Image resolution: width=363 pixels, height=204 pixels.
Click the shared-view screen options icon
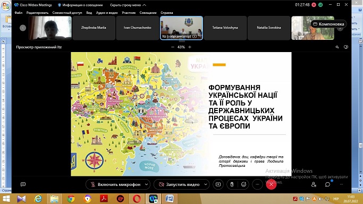(346, 47)
